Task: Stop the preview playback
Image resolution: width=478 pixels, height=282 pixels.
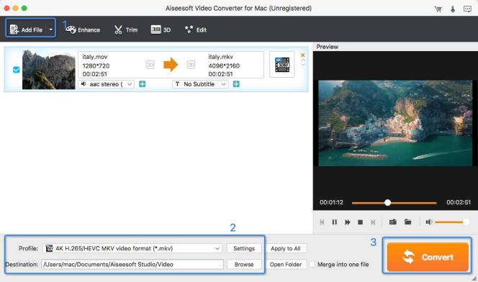Action: point(360,222)
